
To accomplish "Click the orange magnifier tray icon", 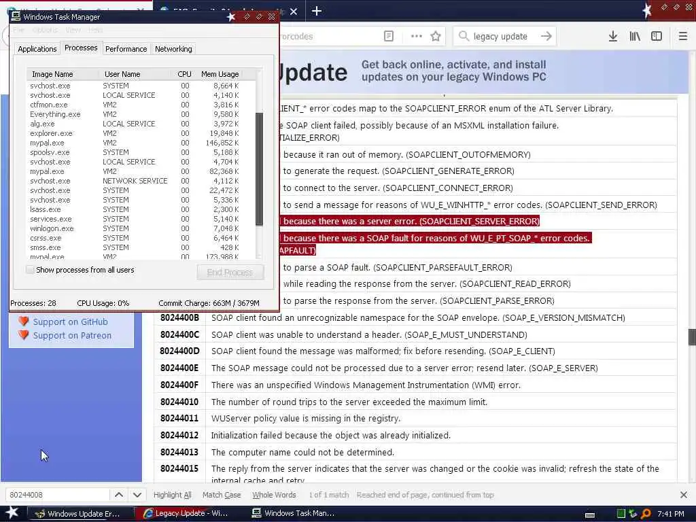I will tap(646, 514).
